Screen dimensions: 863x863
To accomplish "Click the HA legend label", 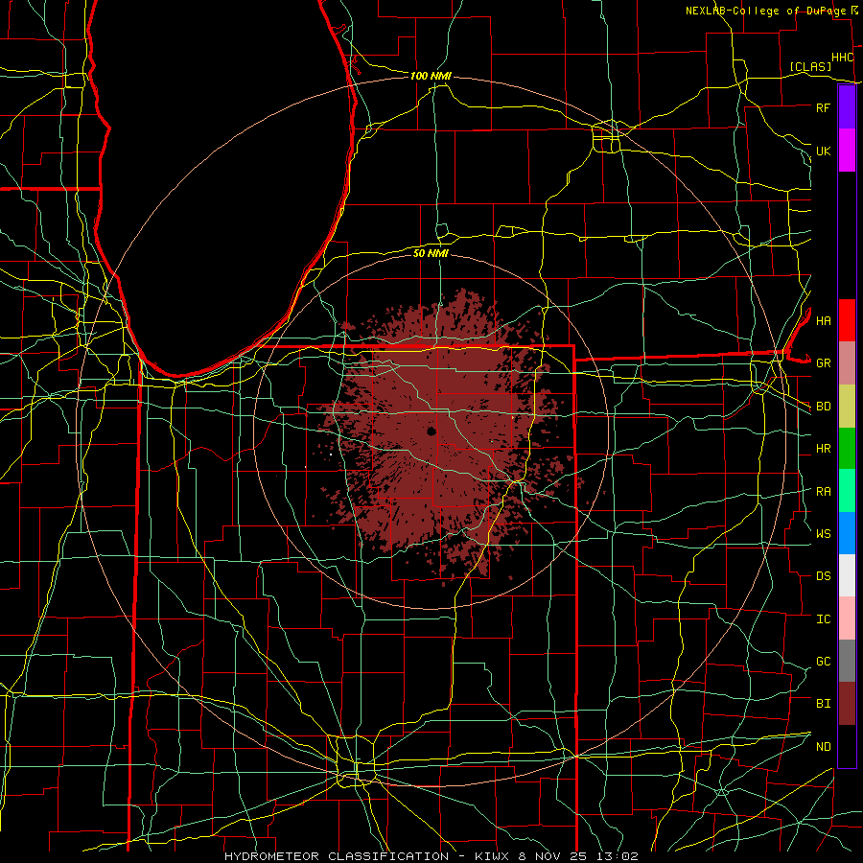I will pos(823,321).
